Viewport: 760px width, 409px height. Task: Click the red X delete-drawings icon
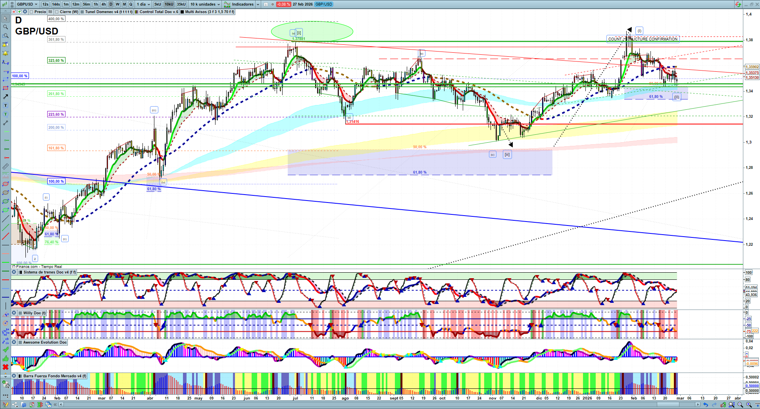pyautogui.click(x=6, y=367)
